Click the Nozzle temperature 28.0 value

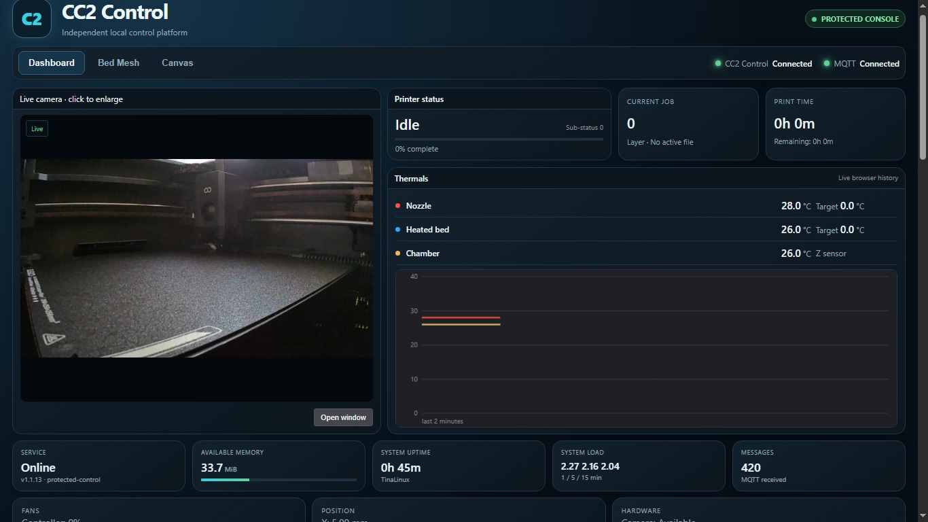click(x=791, y=206)
